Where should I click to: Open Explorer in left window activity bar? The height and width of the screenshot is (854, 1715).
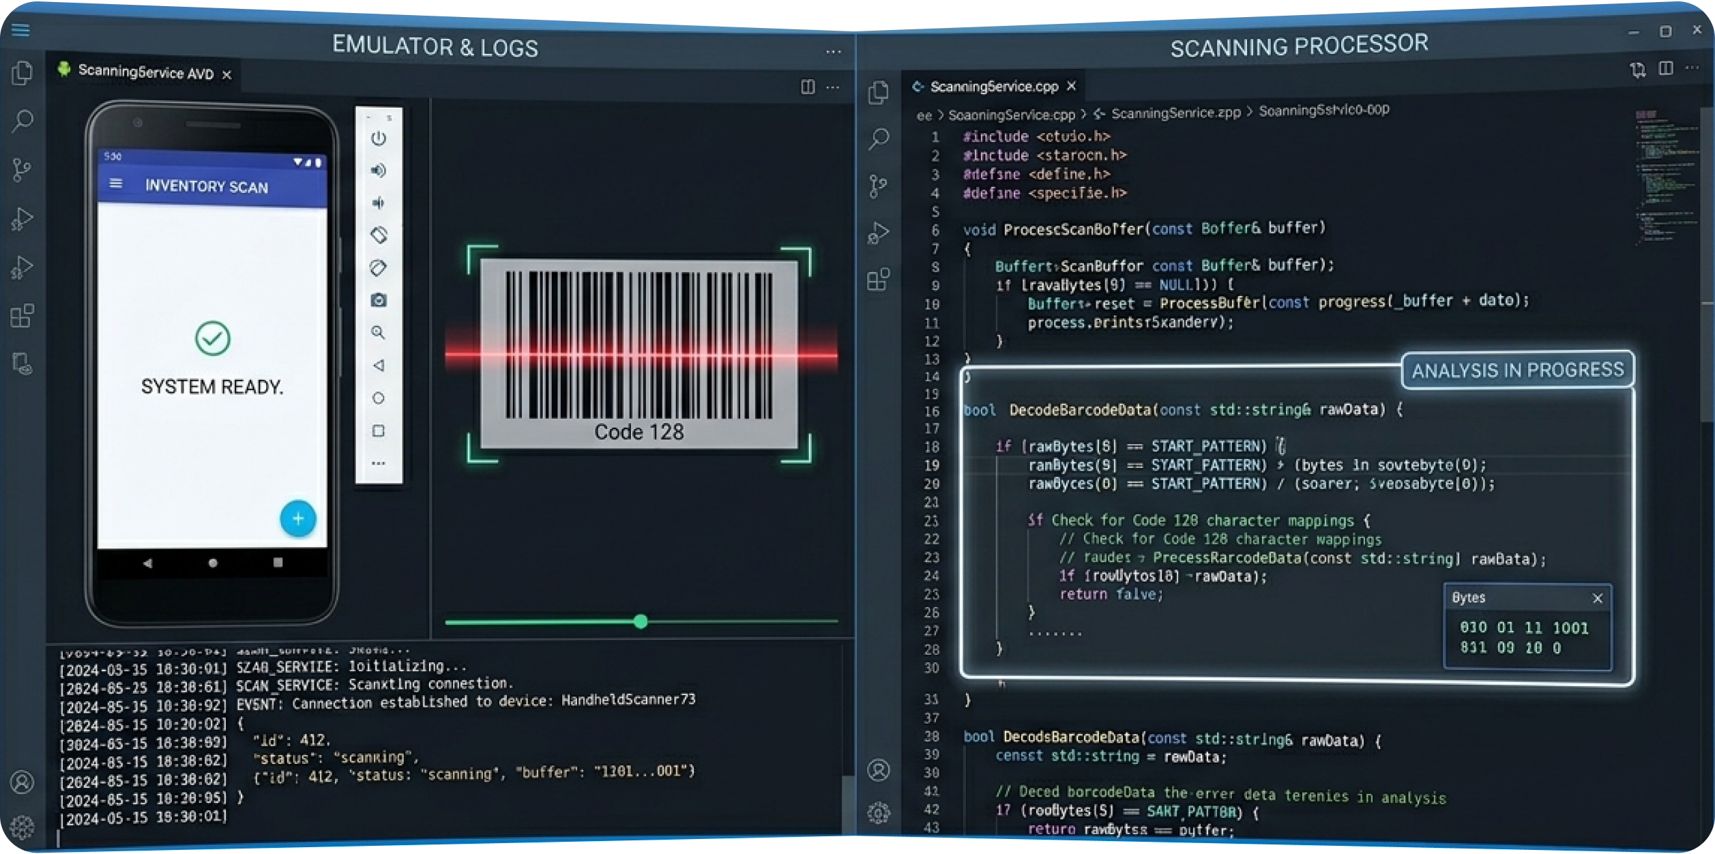click(23, 73)
